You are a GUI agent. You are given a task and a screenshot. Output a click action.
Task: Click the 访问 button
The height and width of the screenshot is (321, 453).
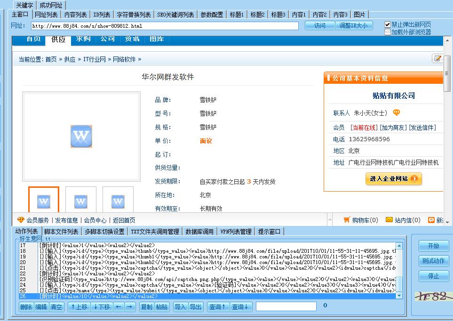coord(320,26)
